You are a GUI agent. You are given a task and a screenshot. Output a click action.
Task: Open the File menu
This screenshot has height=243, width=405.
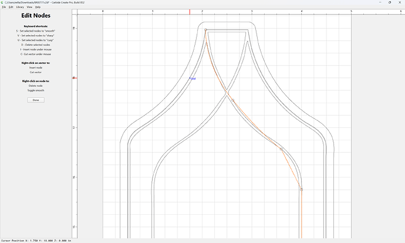click(4, 7)
